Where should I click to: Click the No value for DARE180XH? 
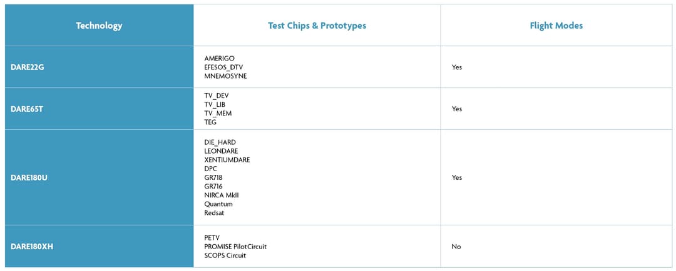coord(456,247)
